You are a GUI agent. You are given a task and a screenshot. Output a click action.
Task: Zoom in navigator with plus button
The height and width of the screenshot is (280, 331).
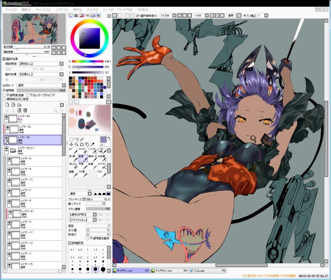pyautogui.click(x=59, y=48)
